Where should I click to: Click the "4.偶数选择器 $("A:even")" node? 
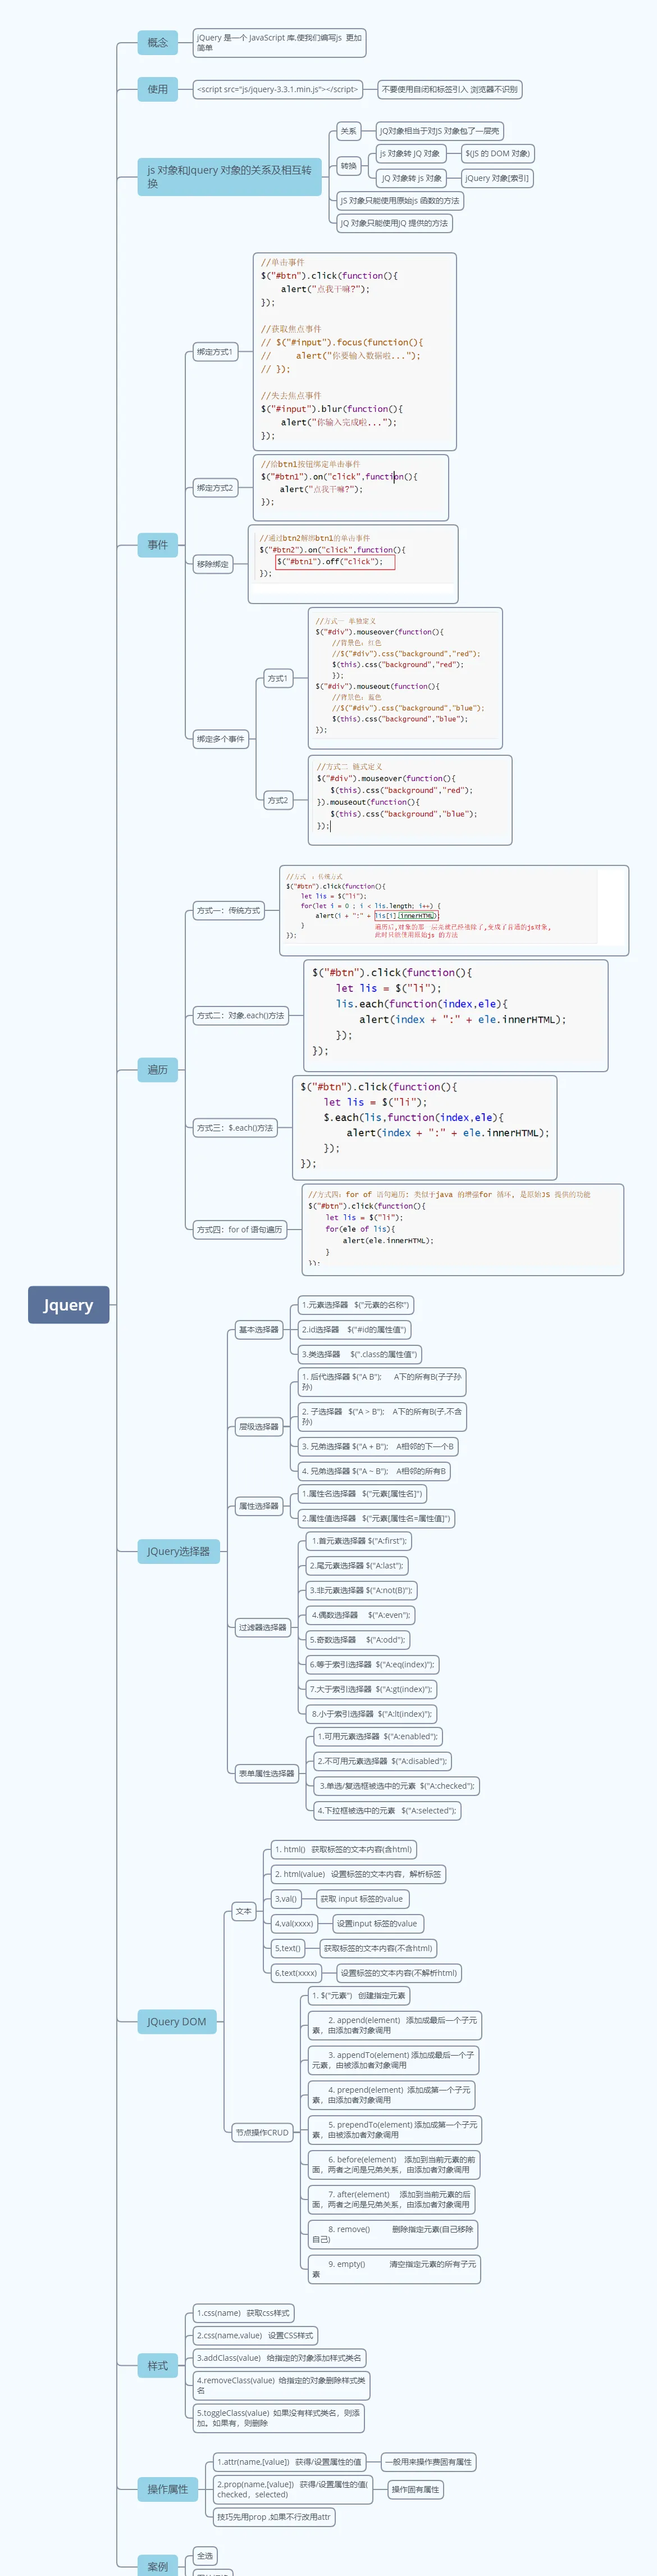pos(360,1614)
